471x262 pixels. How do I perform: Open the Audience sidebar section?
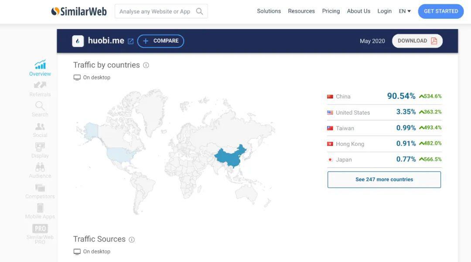[40, 171]
